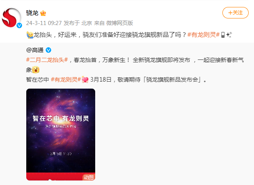
Task: Click the surprised face emoji after 象
Action: tap(36, 70)
